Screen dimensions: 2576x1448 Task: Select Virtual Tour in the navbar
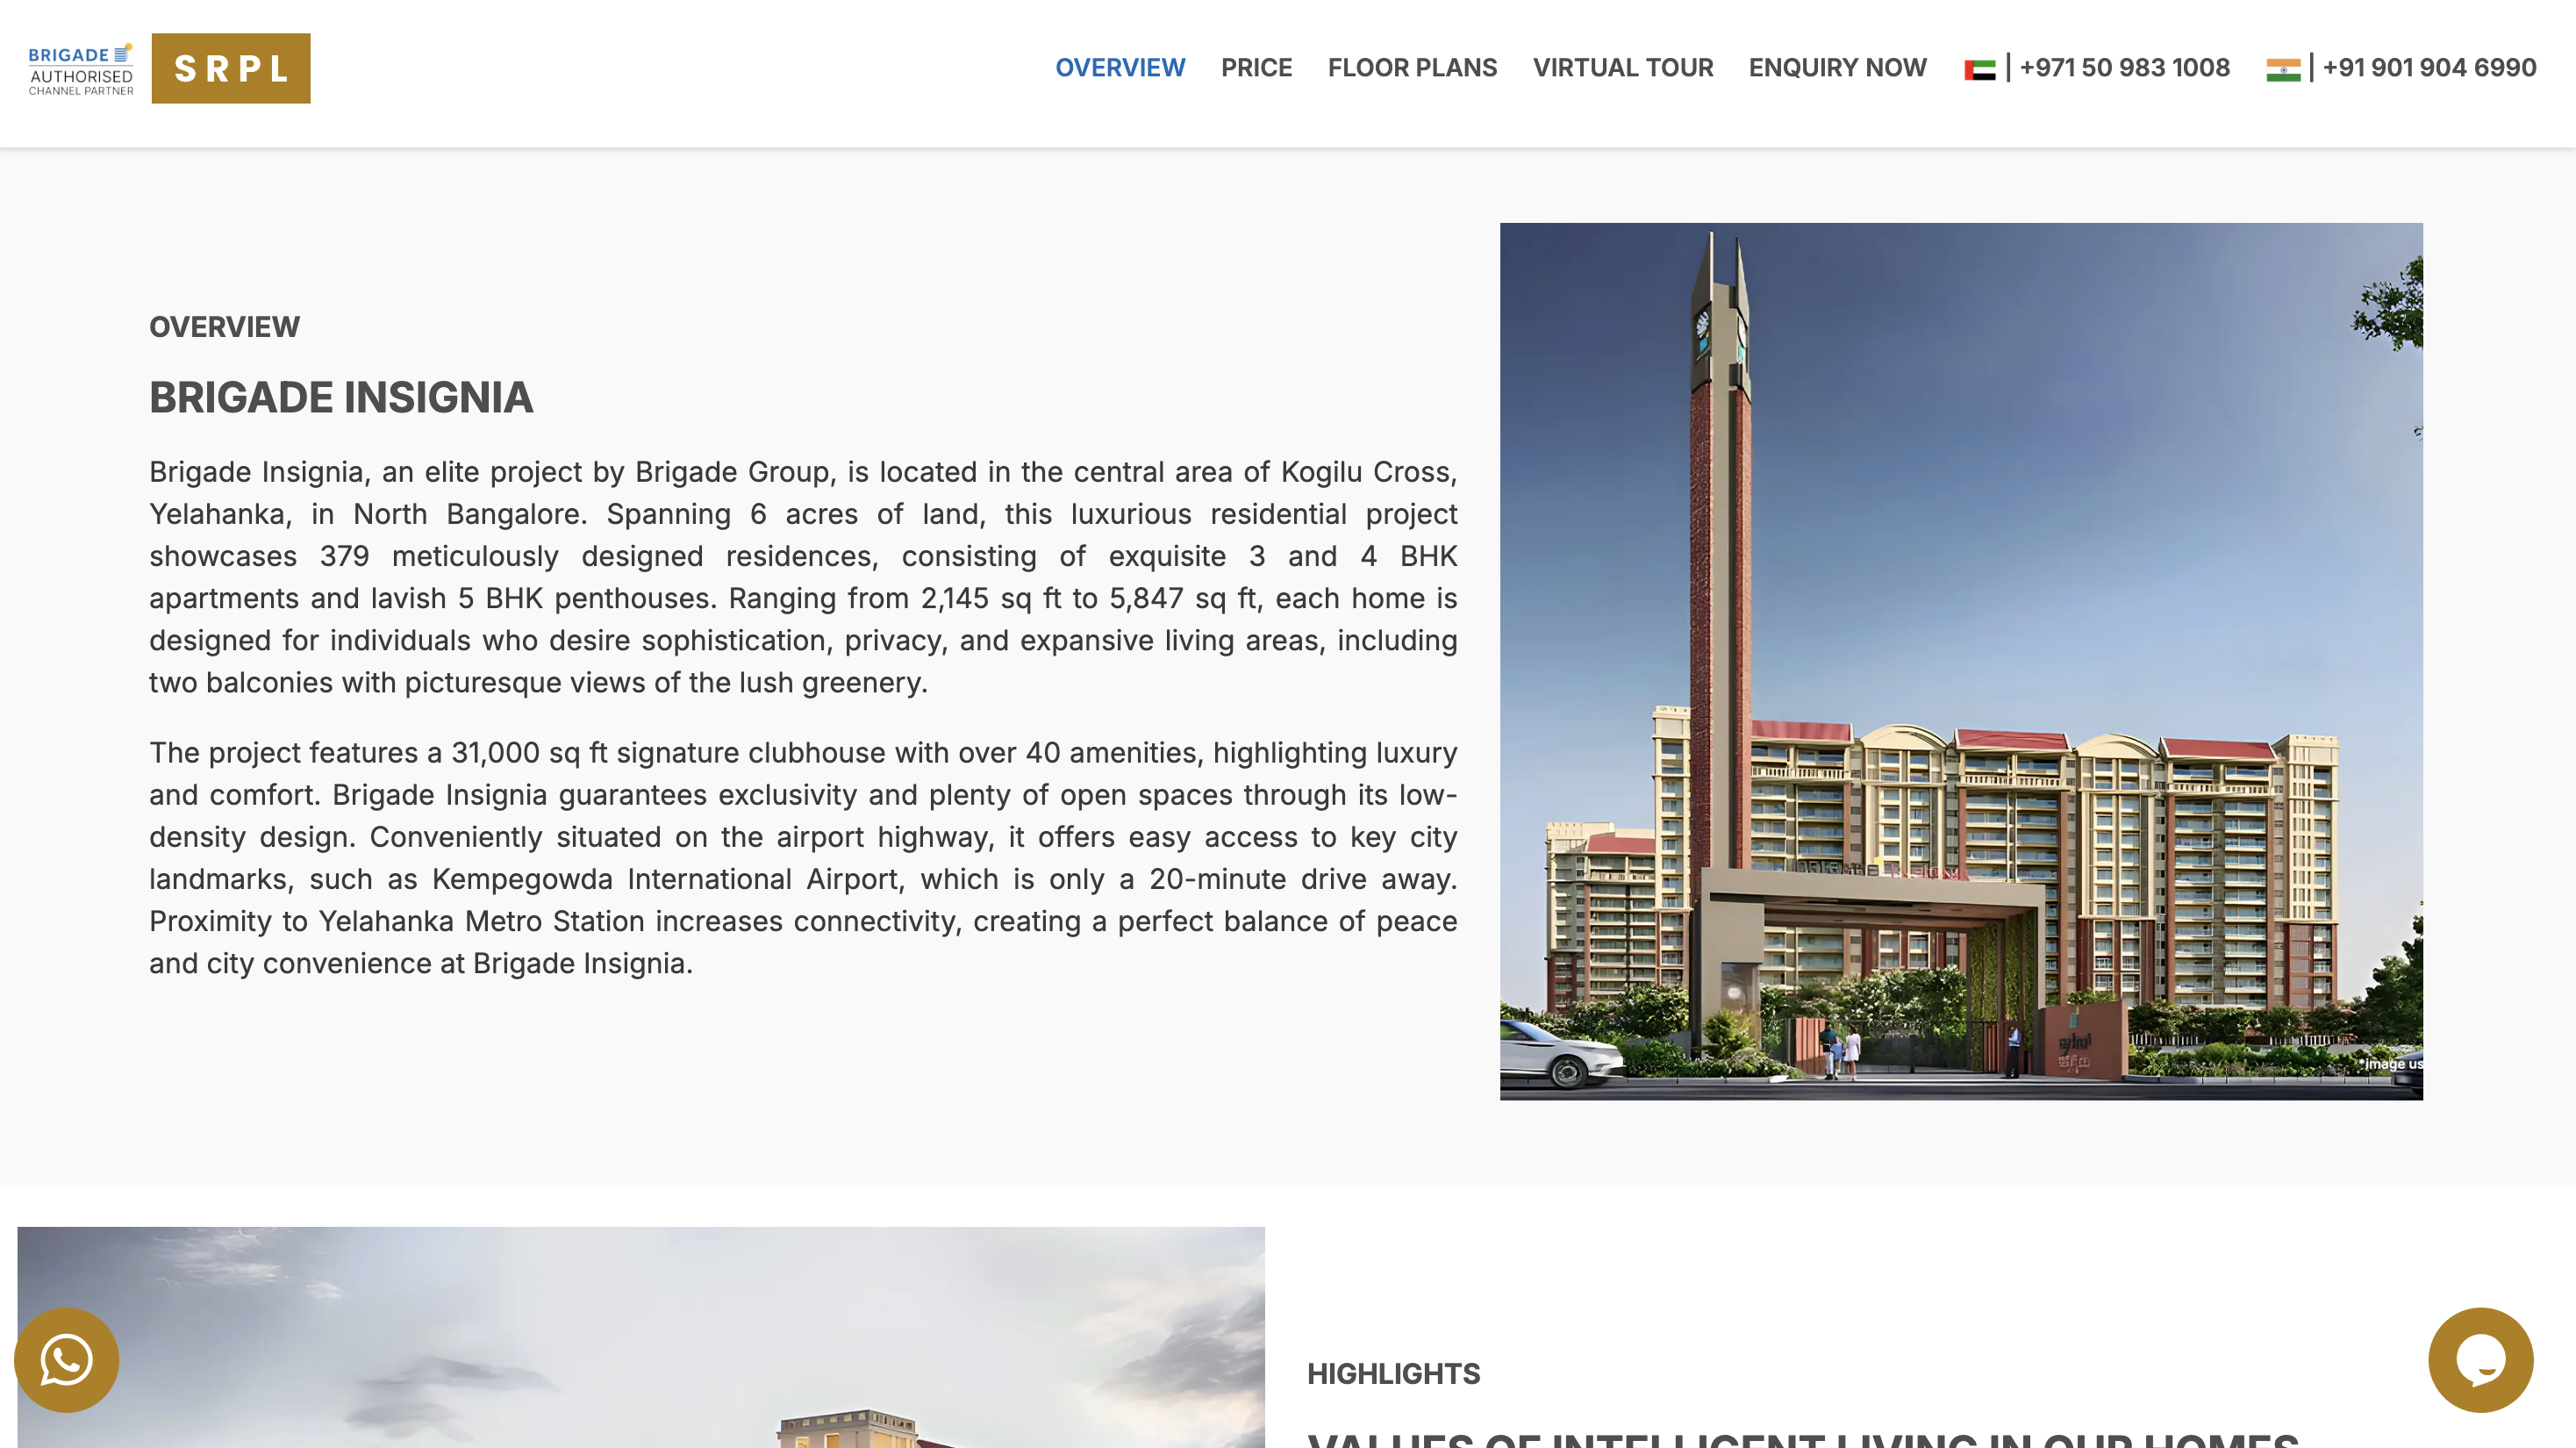click(x=1622, y=68)
